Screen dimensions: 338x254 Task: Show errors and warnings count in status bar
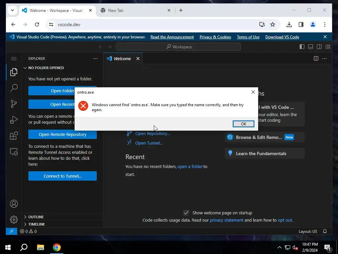click(28, 231)
